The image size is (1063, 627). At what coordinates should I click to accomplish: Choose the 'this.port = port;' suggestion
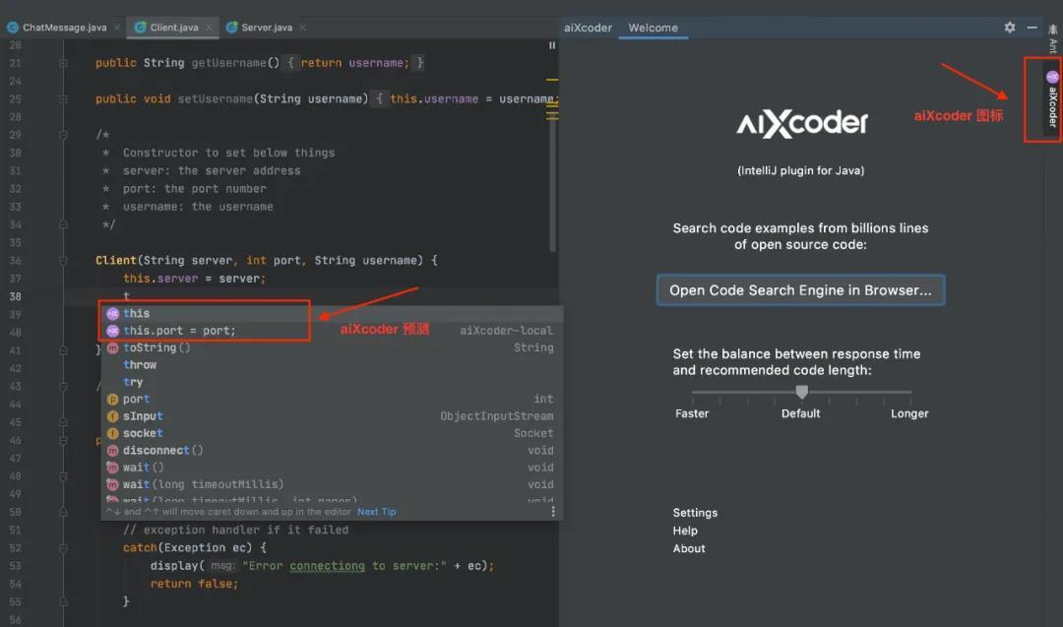(x=332, y=330)
